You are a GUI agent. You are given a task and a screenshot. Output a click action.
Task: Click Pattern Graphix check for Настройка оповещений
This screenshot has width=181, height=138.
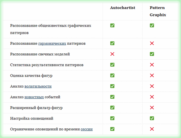pyautogui.click(x=152, y=118)
